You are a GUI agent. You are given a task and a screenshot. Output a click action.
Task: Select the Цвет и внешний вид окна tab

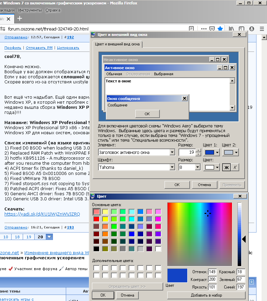117,44
